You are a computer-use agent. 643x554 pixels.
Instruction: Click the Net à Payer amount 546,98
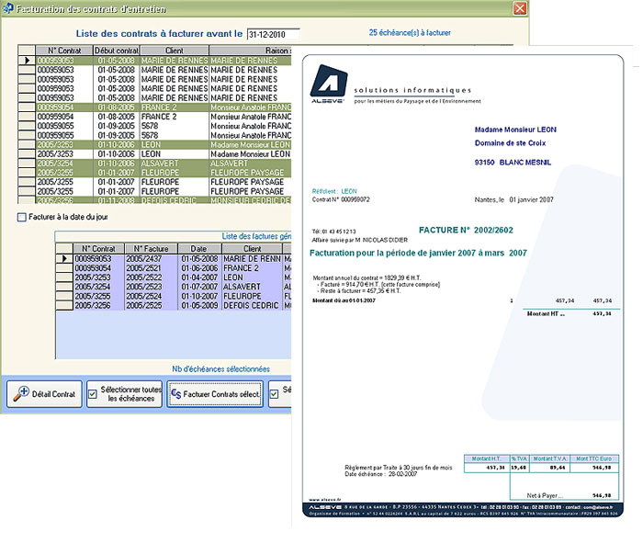[602, 495]
